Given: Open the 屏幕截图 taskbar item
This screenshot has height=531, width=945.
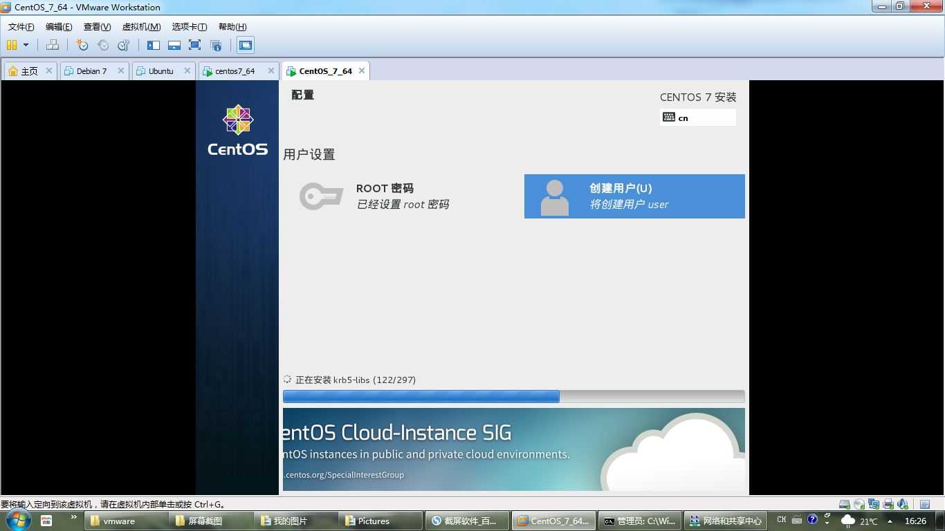Looking at the screenshot, I should tap(212, 521).
